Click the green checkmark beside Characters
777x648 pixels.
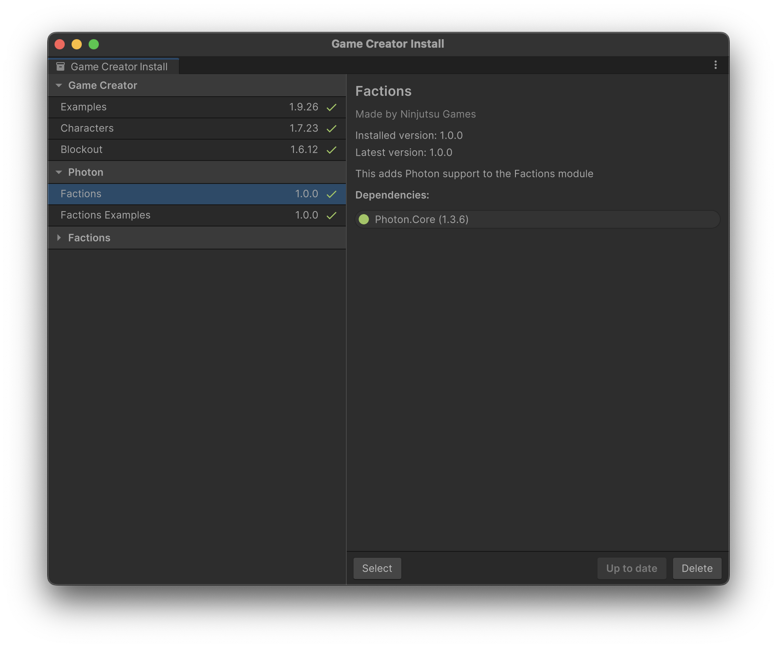(331, 129)
